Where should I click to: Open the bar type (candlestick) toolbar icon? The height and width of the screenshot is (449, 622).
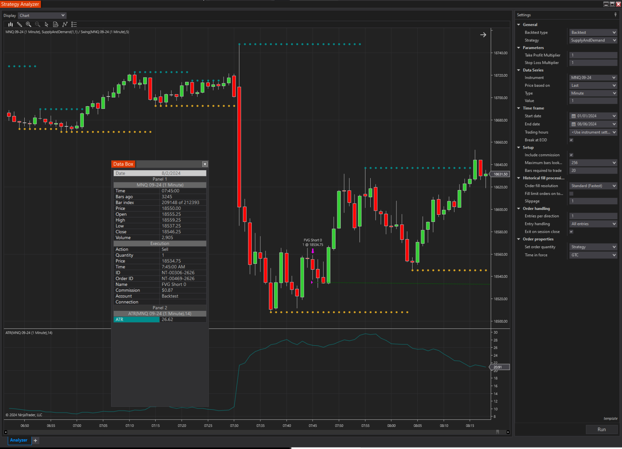point(10,24)
